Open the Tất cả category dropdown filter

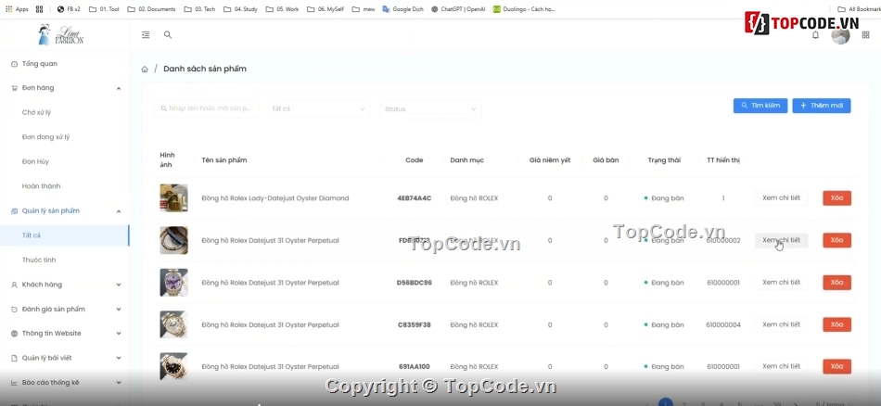point(318,109)
